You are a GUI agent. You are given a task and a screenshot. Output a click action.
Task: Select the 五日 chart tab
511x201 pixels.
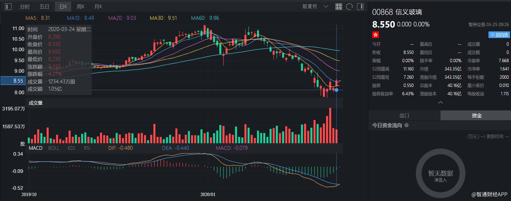click(44, 7)
